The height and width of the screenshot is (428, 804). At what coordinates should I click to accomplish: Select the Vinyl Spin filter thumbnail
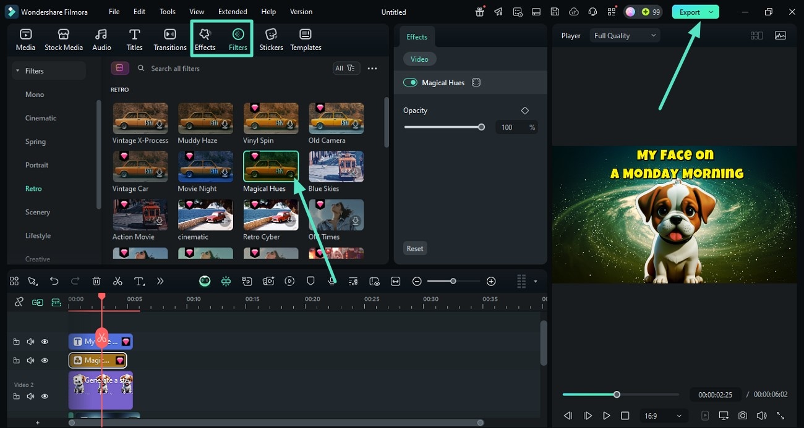(271, 119)
